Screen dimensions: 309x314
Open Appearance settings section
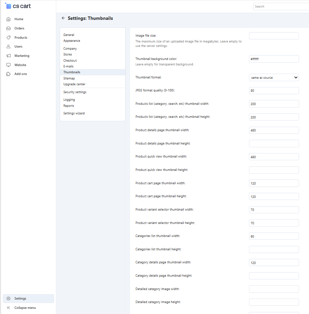coord(72,41)
